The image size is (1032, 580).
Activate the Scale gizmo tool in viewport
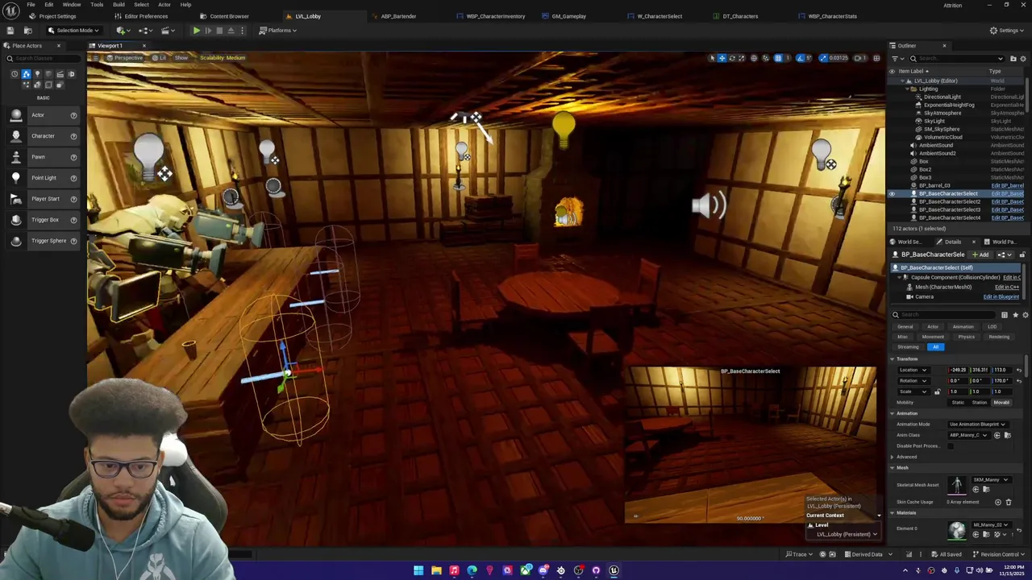741,58
